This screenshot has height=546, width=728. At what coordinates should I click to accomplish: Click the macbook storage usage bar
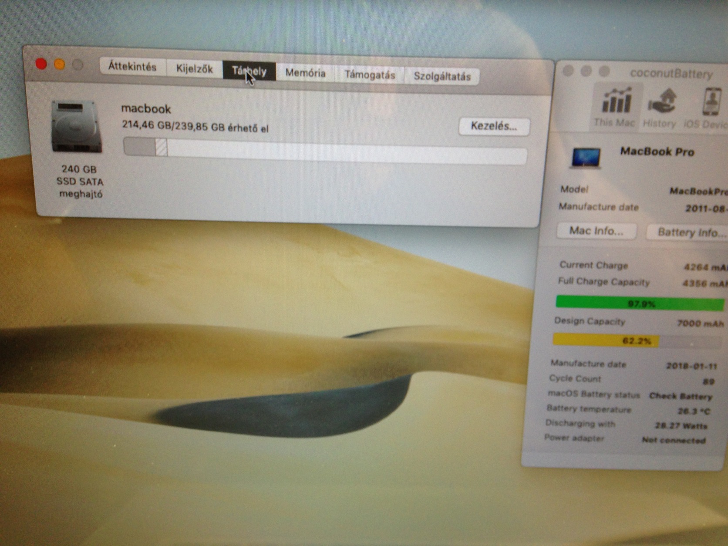tap(325, 151)
